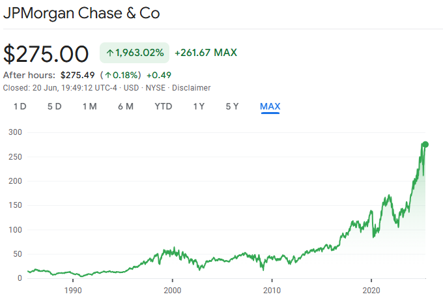Click the JPMorgan Chase & Co heading
This screenshot has width=443, height=303.
tap(81, 12)
